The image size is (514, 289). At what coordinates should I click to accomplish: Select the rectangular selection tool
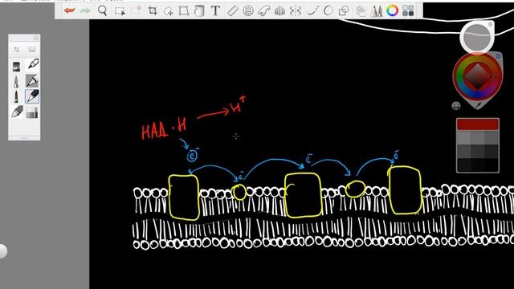tap(120, 10)
